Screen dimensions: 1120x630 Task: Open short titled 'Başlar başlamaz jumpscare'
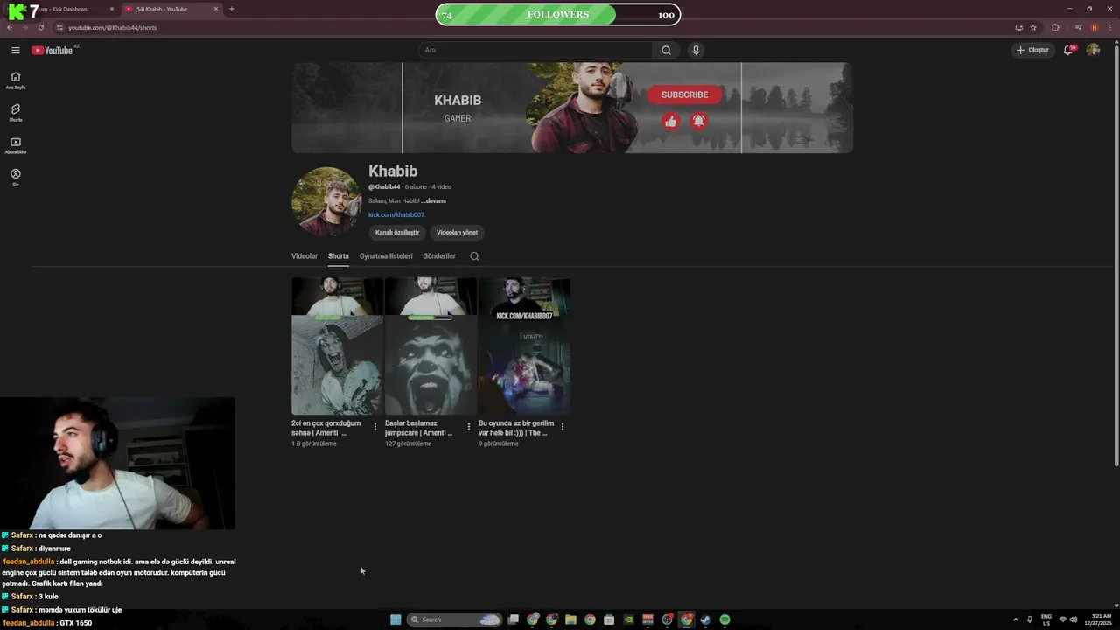click(419, 428)
